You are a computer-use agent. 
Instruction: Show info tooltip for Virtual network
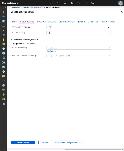click(26, 48)
